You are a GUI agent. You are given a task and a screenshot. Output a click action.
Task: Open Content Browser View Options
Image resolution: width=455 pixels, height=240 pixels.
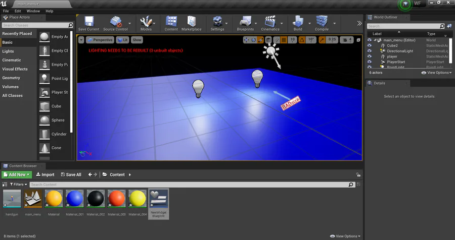[345, 236]
